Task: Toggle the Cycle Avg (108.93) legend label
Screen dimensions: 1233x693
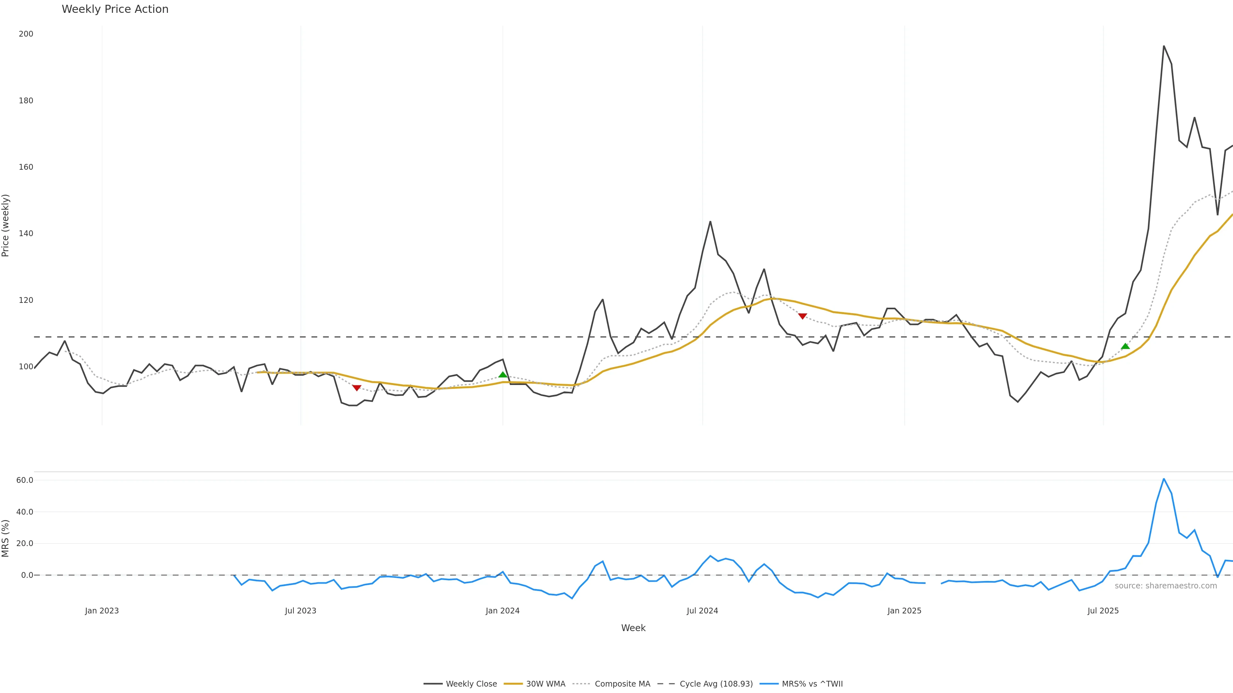Action: pyautogui.click(x=716, y=684)
